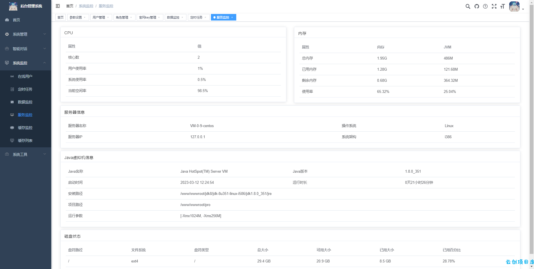This screenshot has height=269, width=534.
Task: Expand the 系统工具 menu chevron
Action: (44, 154)
